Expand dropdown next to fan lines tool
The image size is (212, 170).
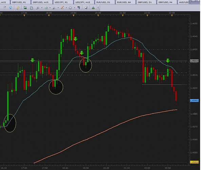(58, 8)
